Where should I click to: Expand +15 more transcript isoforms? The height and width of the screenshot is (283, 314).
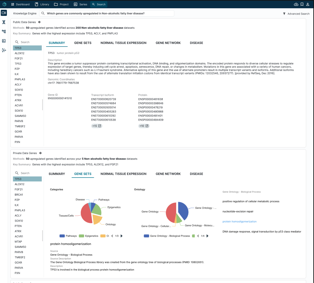[97, 126]
